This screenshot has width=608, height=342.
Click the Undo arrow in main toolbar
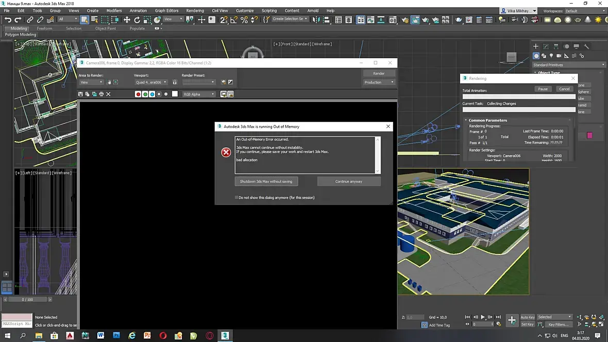coord(8,20)
